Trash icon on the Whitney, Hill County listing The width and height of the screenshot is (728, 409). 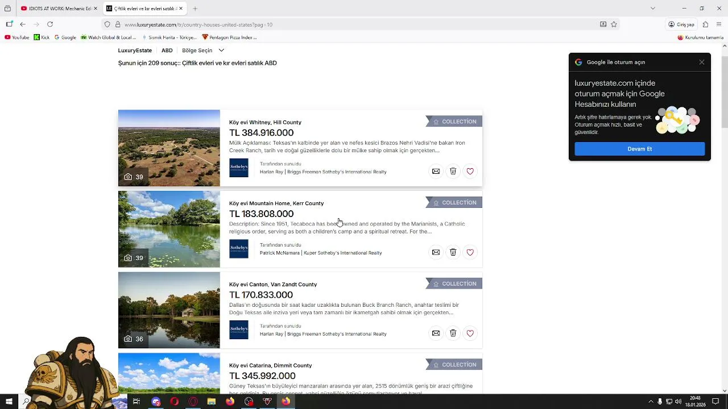click(453, 171)
